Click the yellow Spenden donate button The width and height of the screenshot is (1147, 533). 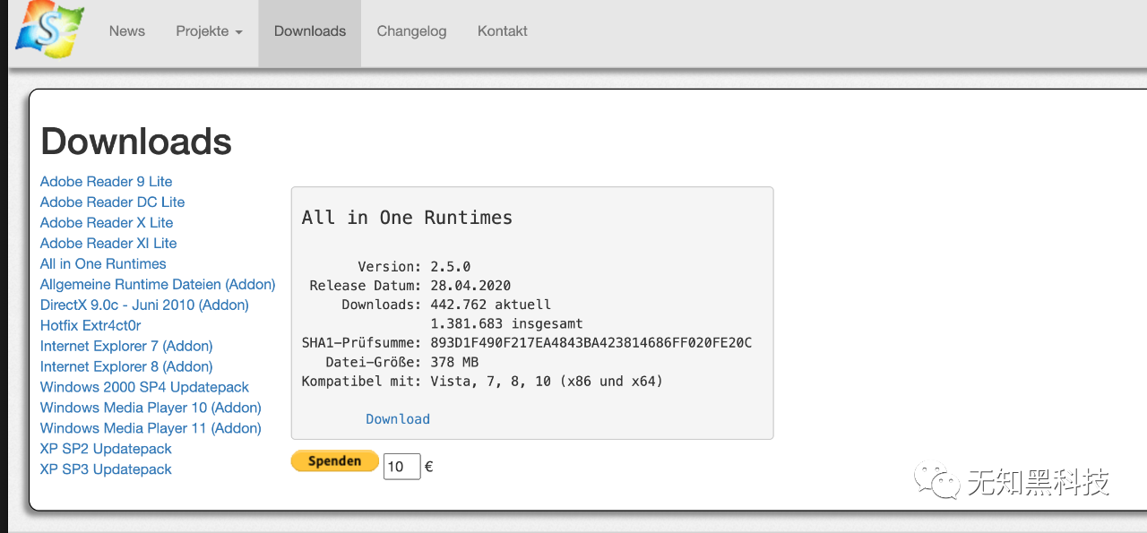[334, 461]
